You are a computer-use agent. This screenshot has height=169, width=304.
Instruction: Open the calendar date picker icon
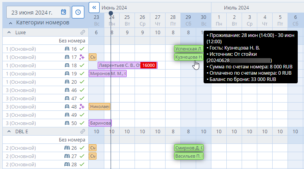[64, 12]
